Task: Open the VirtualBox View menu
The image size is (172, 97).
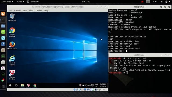Action: (x=25, y=11)
